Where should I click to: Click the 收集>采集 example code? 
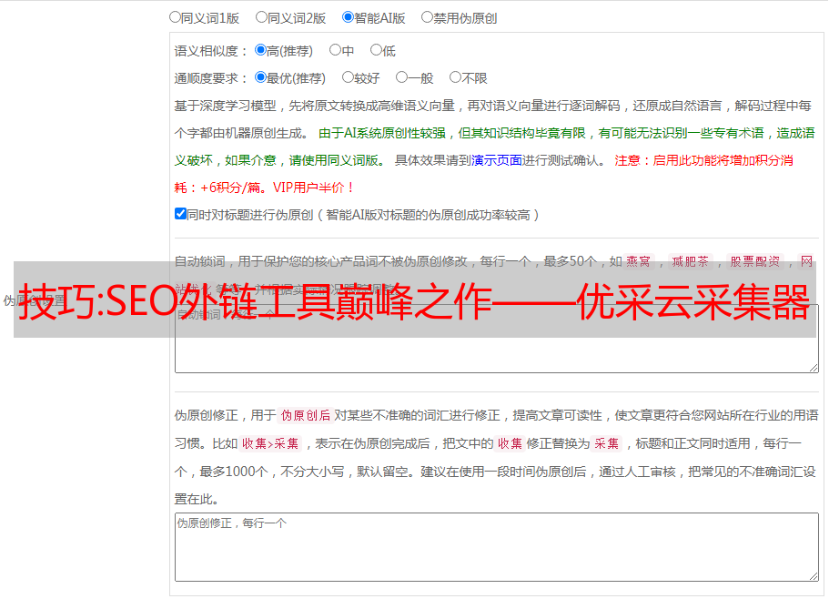[x=270, y=443]
